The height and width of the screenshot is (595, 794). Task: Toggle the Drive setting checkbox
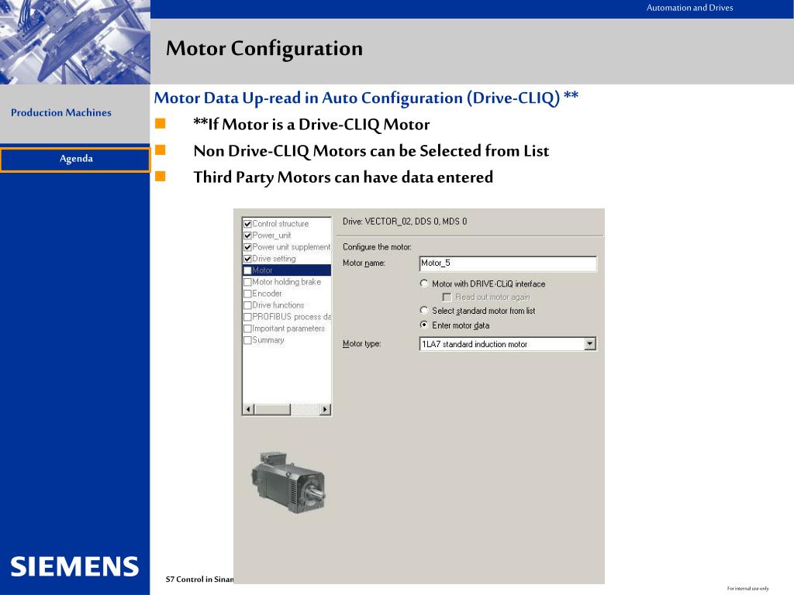click(247, 259)
